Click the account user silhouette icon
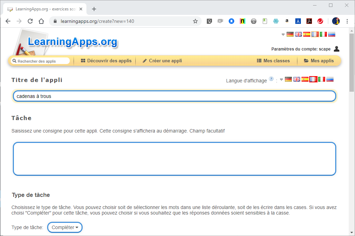The image size is (355, 236). coord(337,49)
